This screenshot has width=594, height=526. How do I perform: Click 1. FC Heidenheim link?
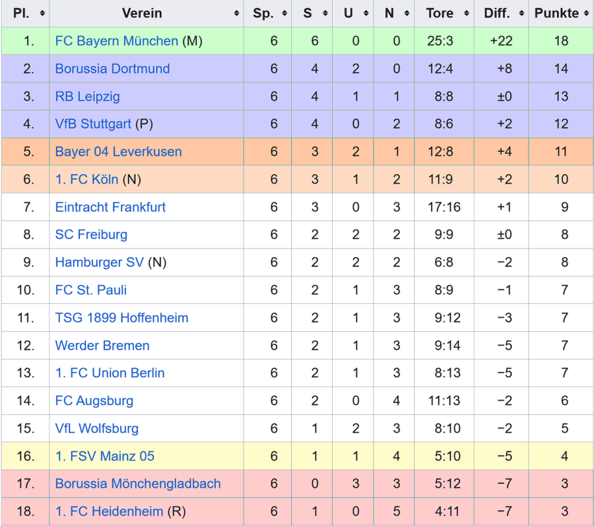[108, 511]
